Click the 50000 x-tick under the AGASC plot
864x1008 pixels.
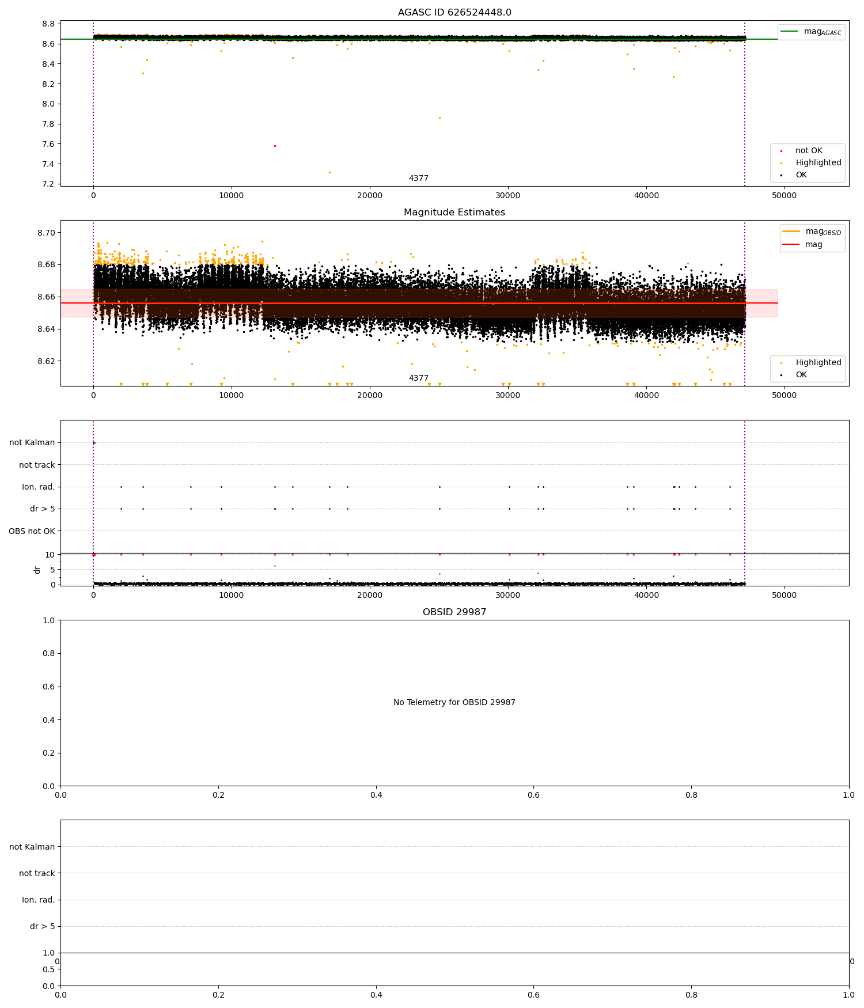pyautogui.click(x=785, y=196)
